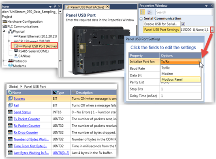Open the Success tag link
Screen dimensions: 216x159
pos(19,98)
